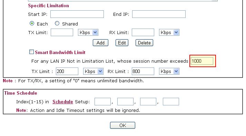Enable the Smart Bandwidth Limit checkbox
The image size is (246, 136).
coord(31,52)
